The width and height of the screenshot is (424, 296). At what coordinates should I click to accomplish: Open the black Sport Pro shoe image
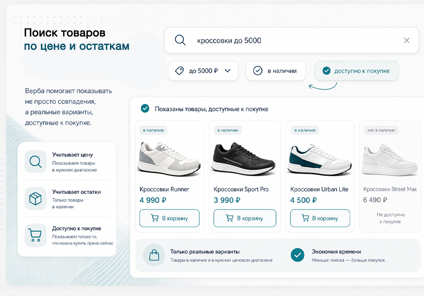coord(245,158)
